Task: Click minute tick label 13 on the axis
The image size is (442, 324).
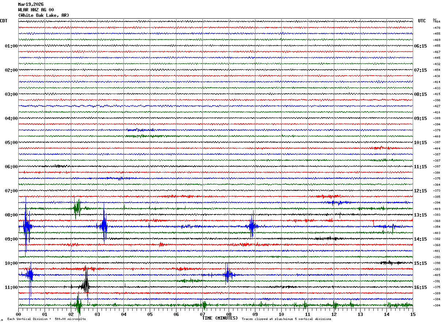Action: (x=360, y=314)
